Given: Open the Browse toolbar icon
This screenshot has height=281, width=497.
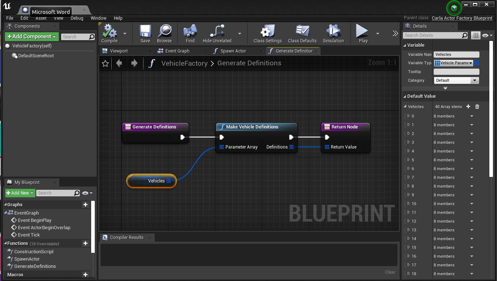Looking at the screenshot, I should [x=164, y=32].
